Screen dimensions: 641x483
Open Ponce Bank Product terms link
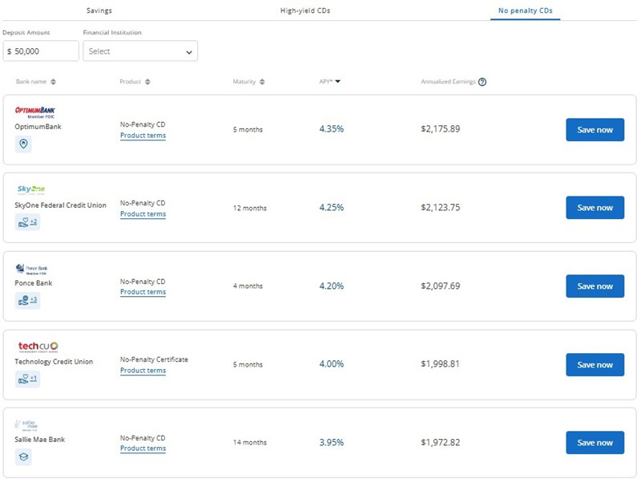(x=143, y=292)
